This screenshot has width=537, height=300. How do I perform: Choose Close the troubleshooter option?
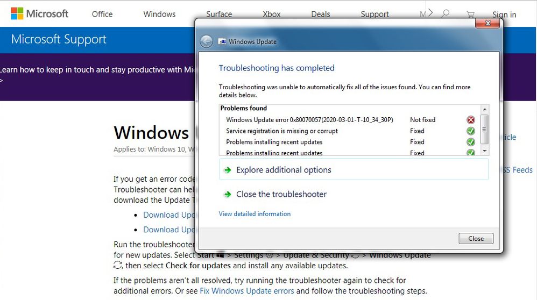pyautogui.click(x=281, y=194)
